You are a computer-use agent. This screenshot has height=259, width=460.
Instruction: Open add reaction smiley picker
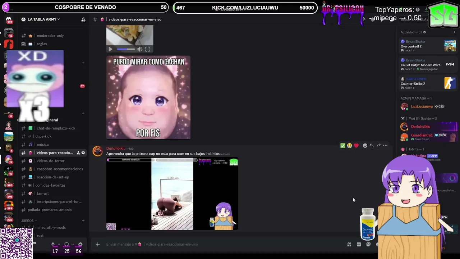pyautogui.click(x=365, y=146)
